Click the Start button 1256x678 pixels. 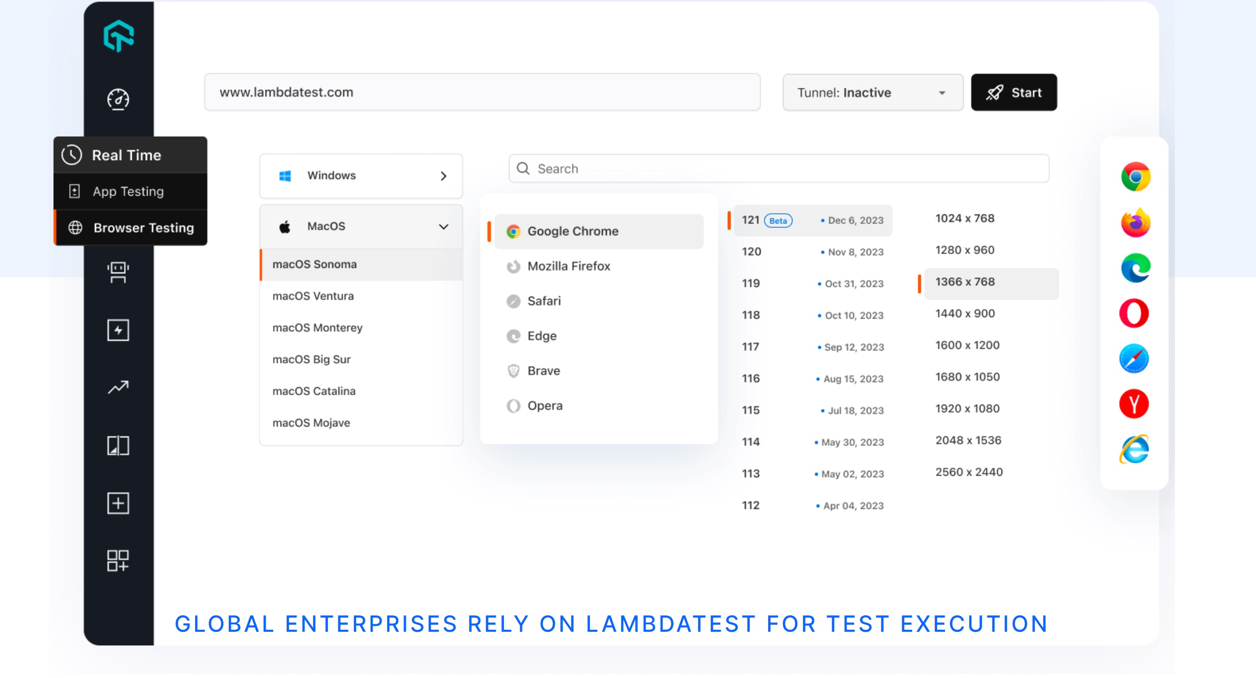click(1014, 92)
